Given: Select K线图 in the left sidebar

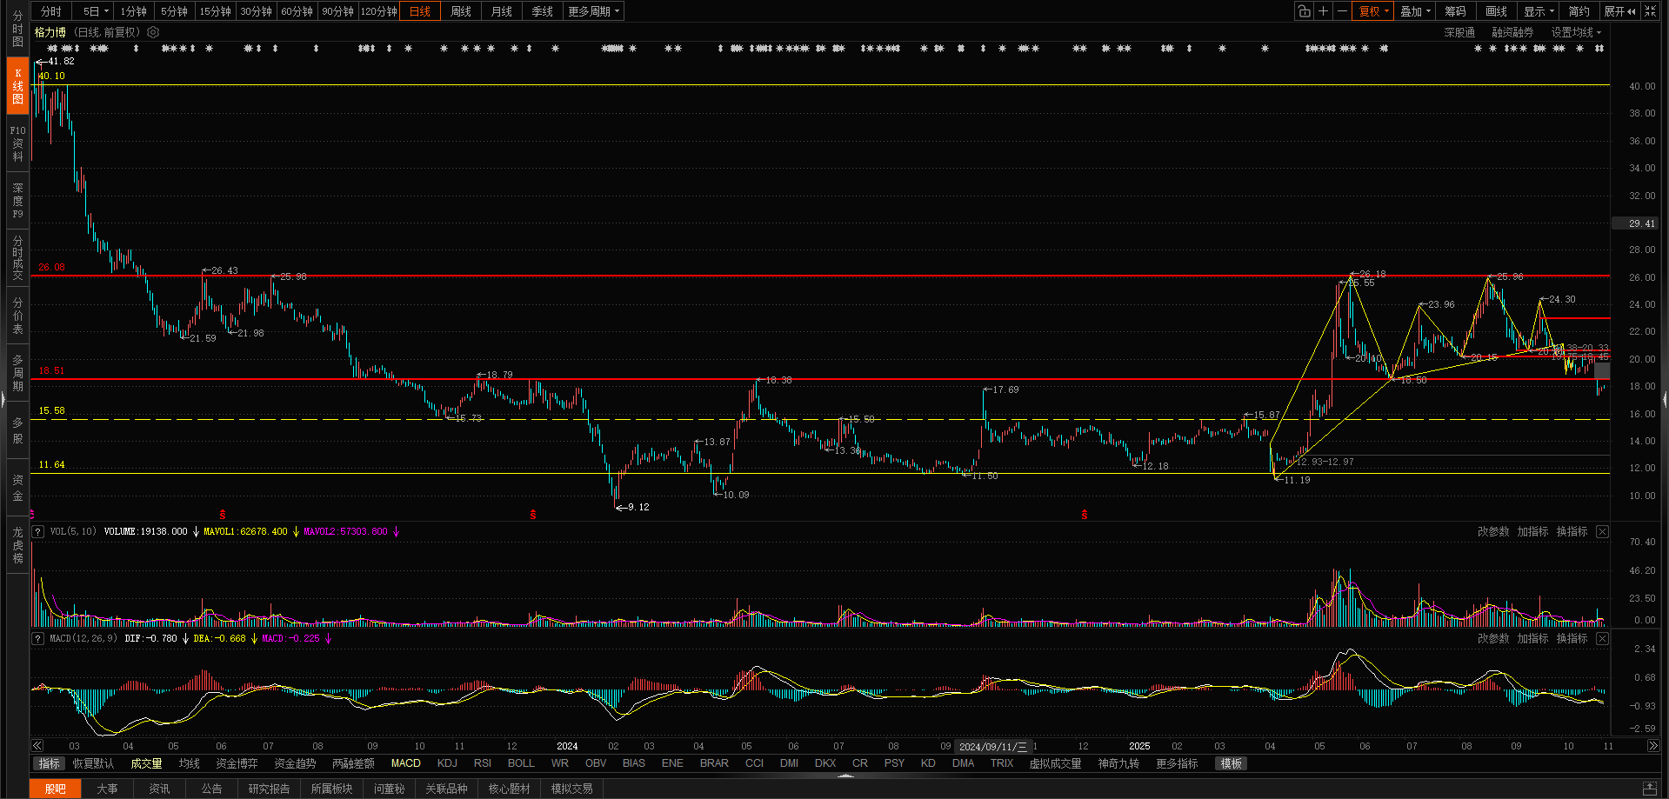Looking at the screenshot, I should click(x=17, y=86).
